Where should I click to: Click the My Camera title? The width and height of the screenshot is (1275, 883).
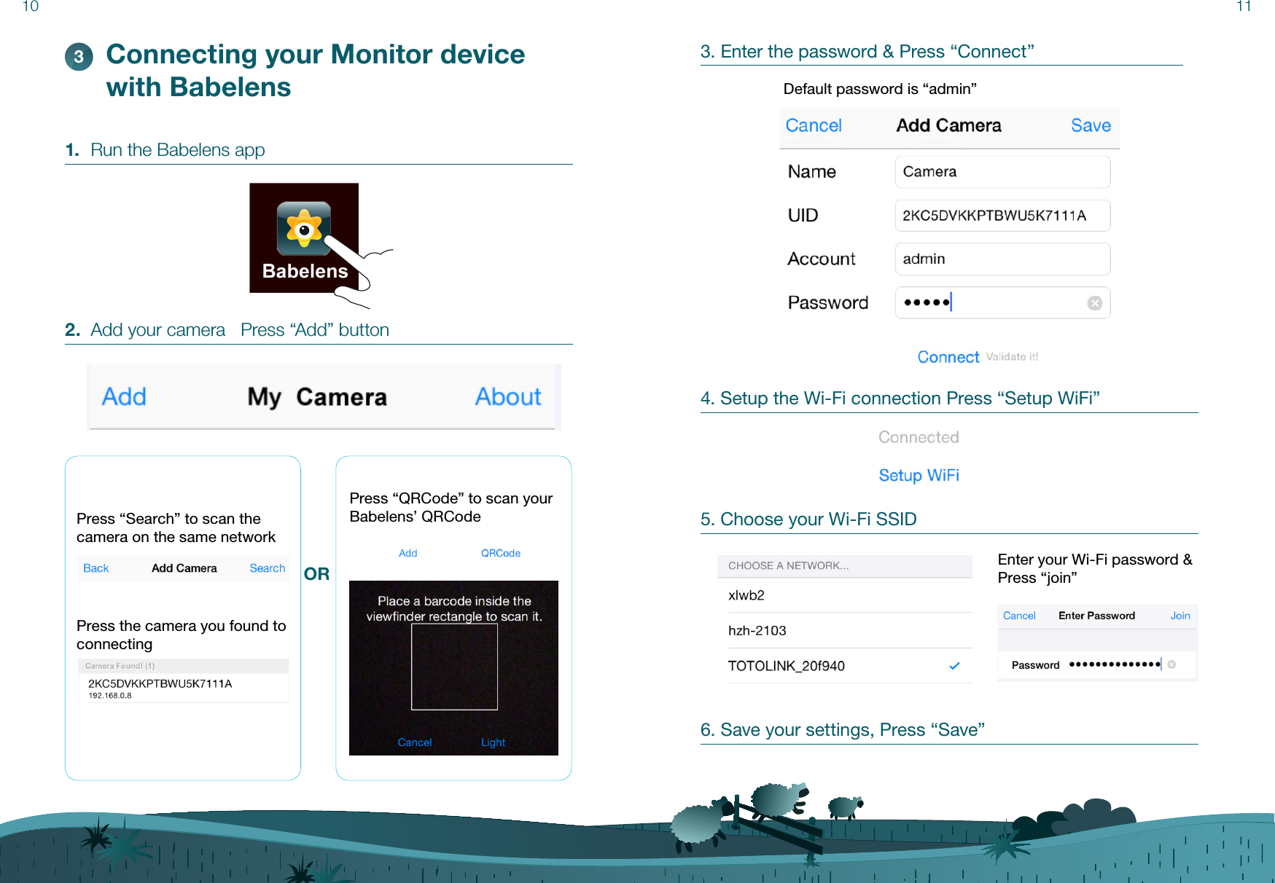pos(317,397)
